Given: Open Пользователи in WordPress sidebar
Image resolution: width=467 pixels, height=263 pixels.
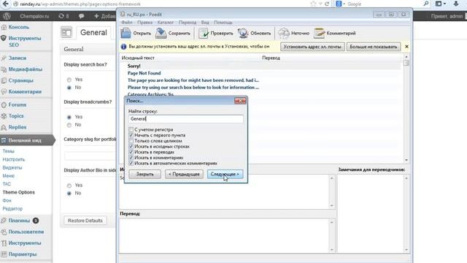Looking at the screenshot, I should 26,232.
